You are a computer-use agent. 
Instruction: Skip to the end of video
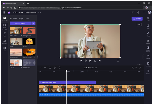click(x=100, y=61)
